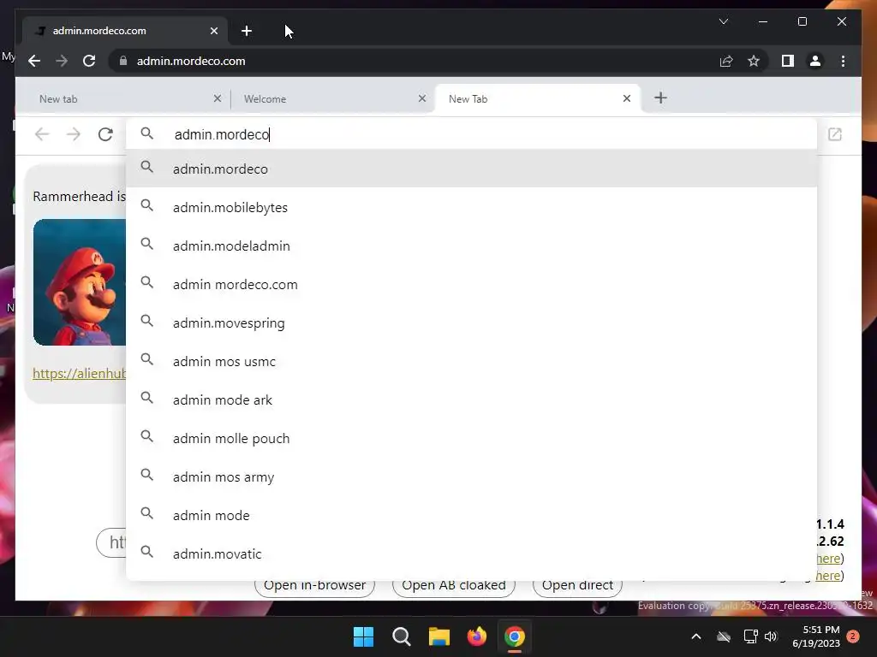This screenshot has width=877, height=657.
Task: Open Chrome's side panel
Action: 788,61
